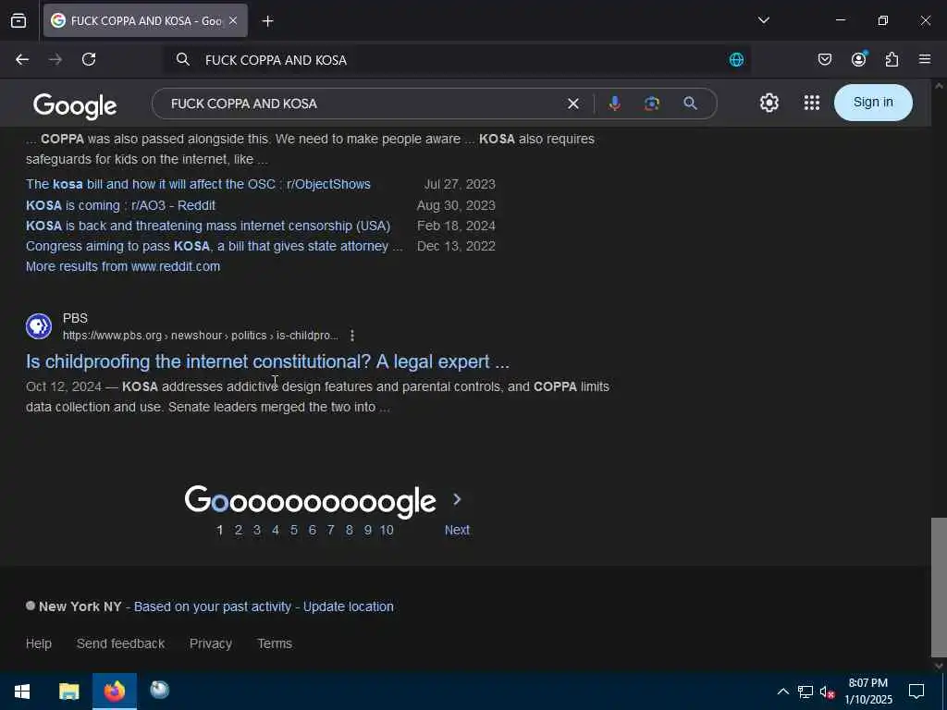Open 'The kosa bill and how it will affect the OSC' link

(198, 184)
